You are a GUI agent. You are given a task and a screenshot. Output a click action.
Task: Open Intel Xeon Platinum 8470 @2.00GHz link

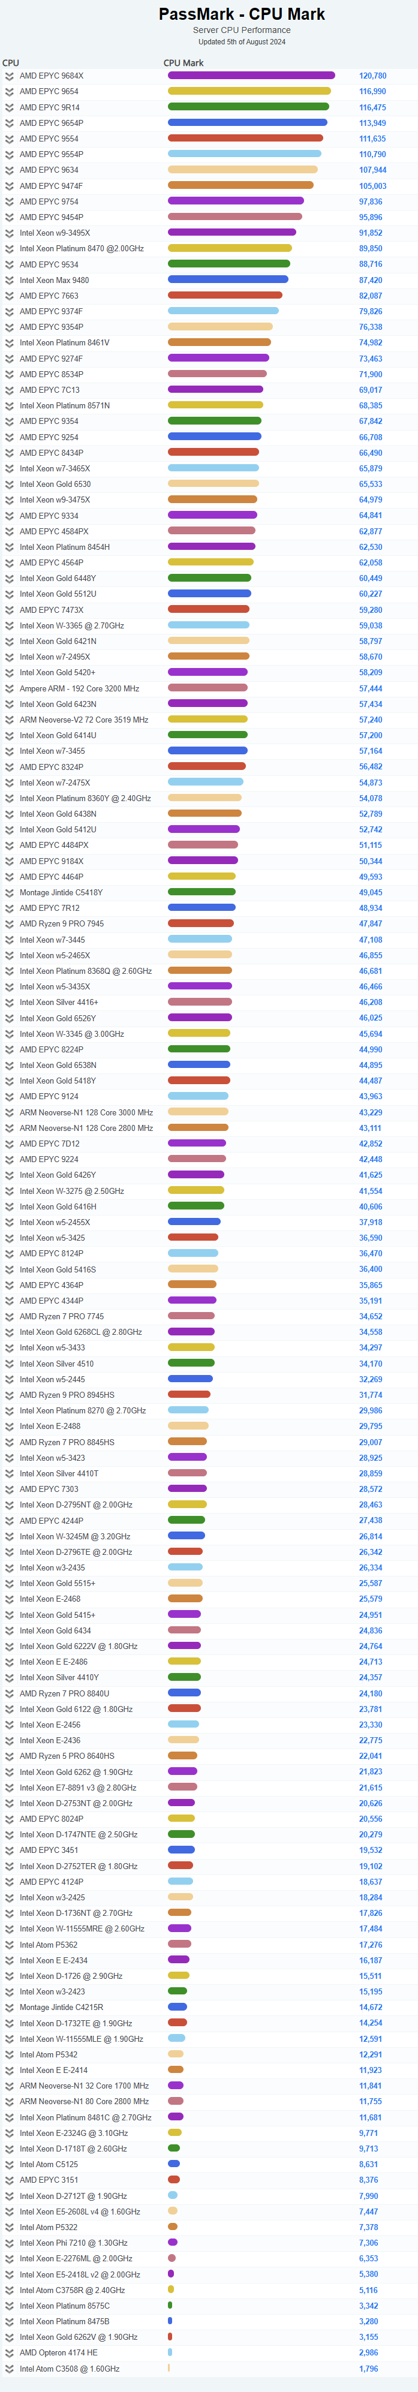pos(82,249)
